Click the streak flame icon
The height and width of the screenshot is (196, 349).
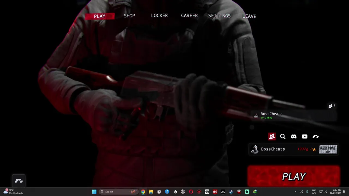click(314, 149)
